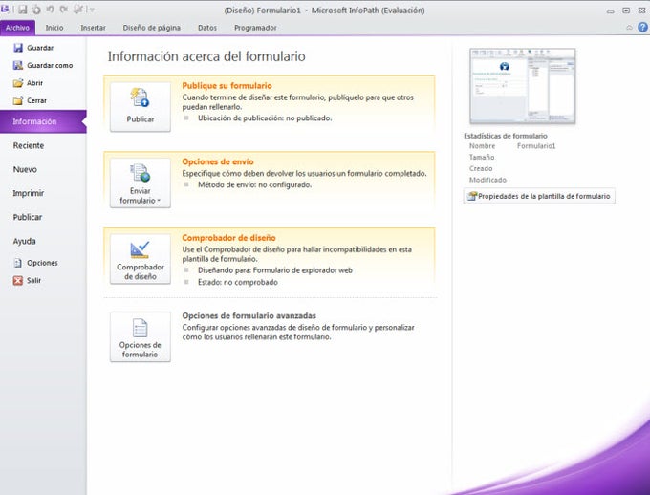This screenshot has width=650, height=495.
Task: Click the Modificado statistics label
Action: pyautogui.click(x=487, y=180)
